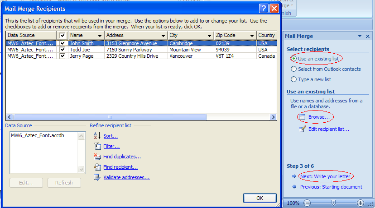Image resolution: width=375 pixels, height=208 pixels.
Task: Click the Edit recipient list icon
Action: (x=302, y=129)
